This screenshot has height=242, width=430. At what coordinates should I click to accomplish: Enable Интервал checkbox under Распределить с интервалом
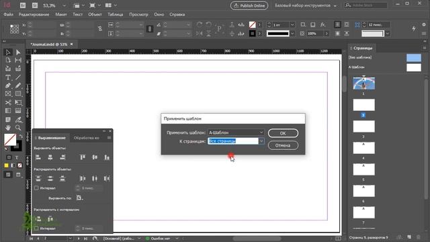coord(36,229)
